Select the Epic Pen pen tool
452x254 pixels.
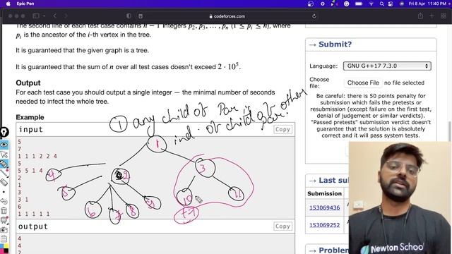tap(4, 164)
